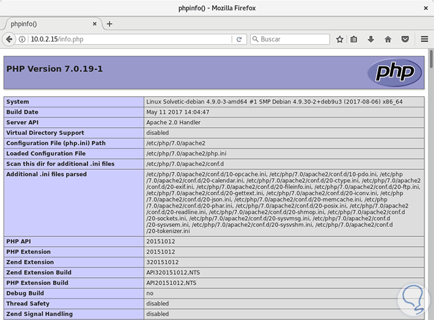Screen dimensions: 434x320
Task: Click the vertical page scrollbar thumb
Action: (x=431, y=59)
